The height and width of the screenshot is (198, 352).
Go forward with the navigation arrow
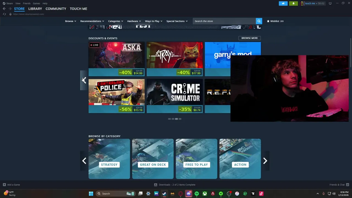point(10,9)
